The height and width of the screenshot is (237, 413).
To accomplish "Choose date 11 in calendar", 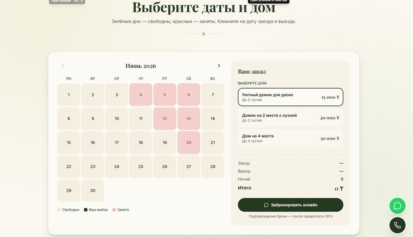I will coord(141,119).
